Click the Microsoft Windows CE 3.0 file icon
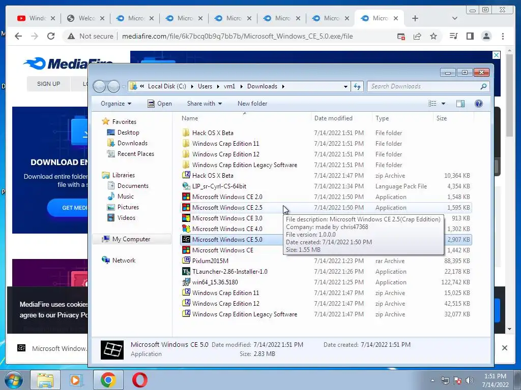 tap(186, 218)
